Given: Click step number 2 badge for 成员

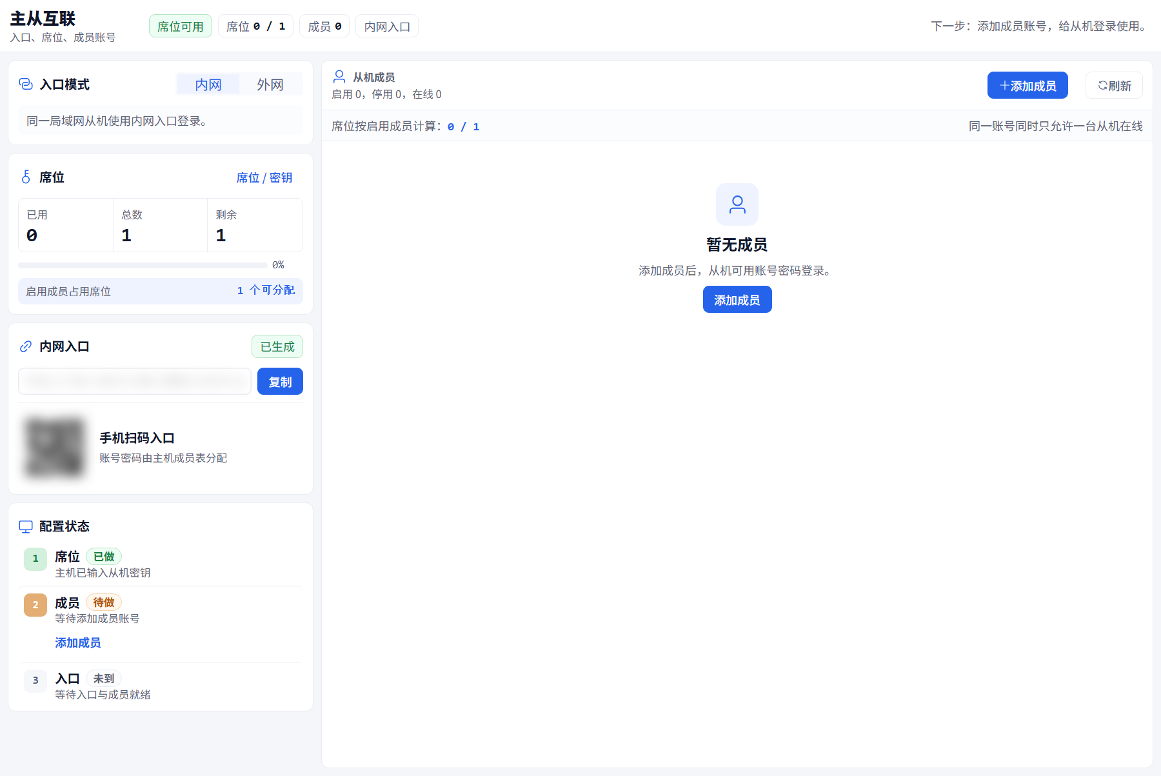Looking at the screenshot, I should click(35, 605).
